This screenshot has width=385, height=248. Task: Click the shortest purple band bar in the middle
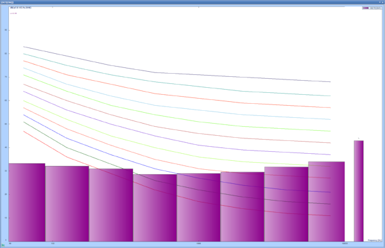click(x=155, y=208)
